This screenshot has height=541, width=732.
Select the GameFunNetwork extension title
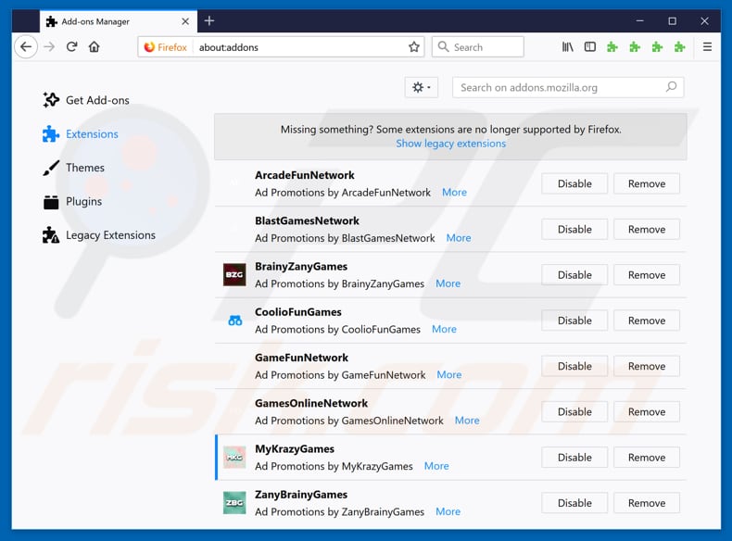pyautogui.click(x=301, y=358)
